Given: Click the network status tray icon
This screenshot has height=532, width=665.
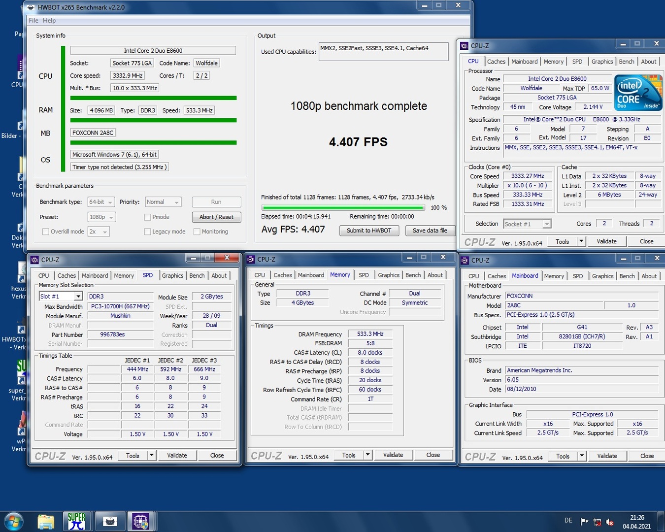Looking at the screenshot, I should [x=597, y=522].
